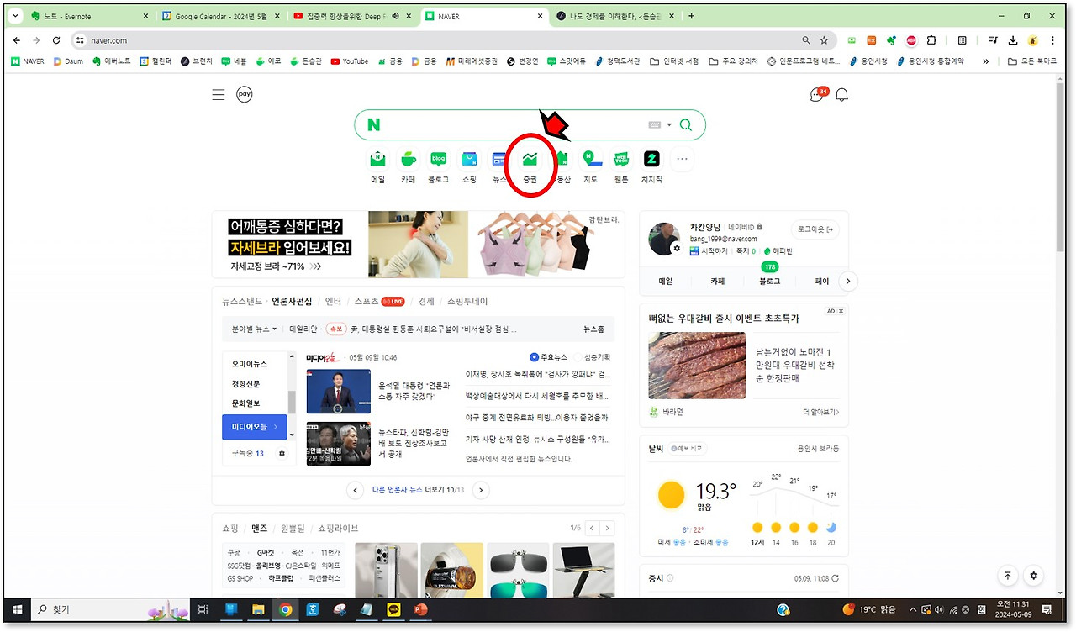Open the 증권 stock shortcut icon
This screenshot has width=1076, height=632.
(x=530, y=158)
